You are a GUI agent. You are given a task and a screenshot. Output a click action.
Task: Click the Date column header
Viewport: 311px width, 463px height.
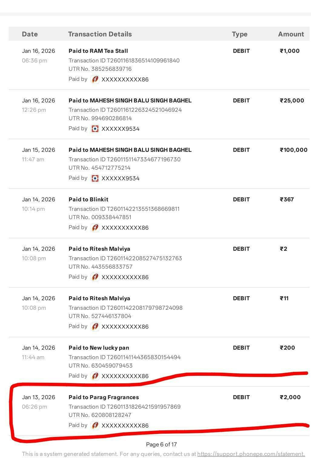pyautogui.click(x=30, y=34)
